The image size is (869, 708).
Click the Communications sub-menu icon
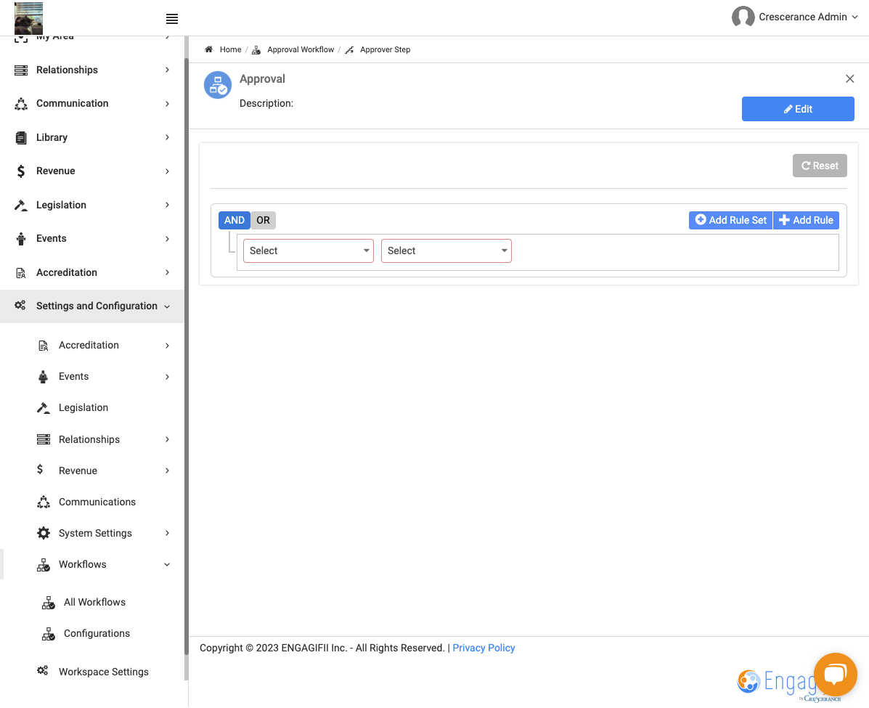(44, 502)
